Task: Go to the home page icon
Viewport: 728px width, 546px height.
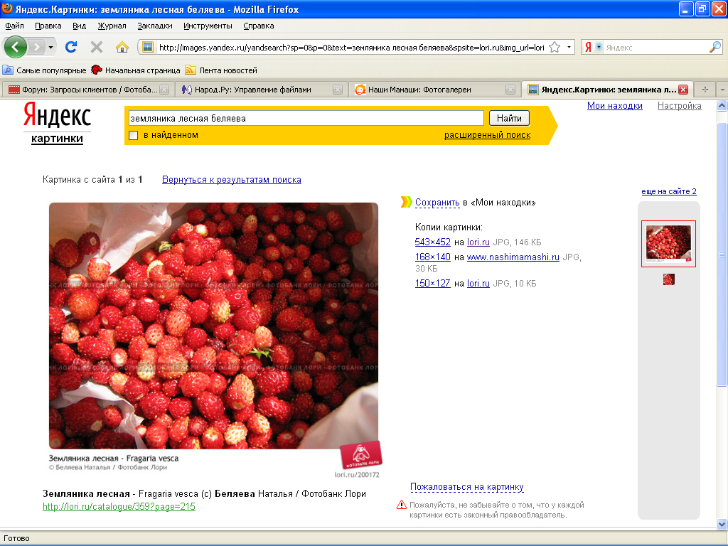Action: 122,47
